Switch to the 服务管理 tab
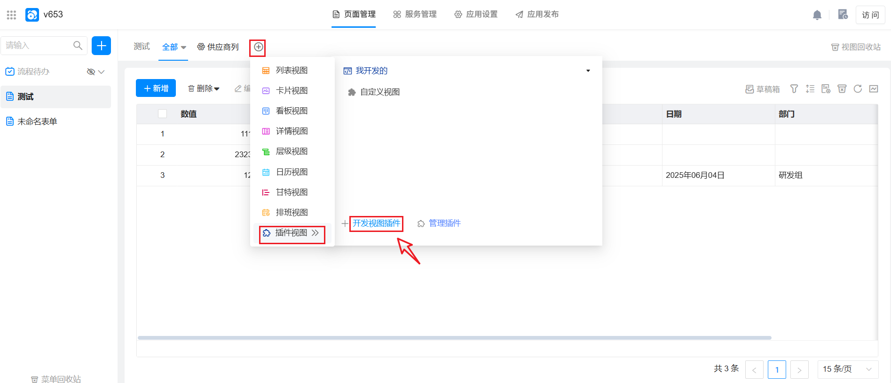 (x=415, y=15)
